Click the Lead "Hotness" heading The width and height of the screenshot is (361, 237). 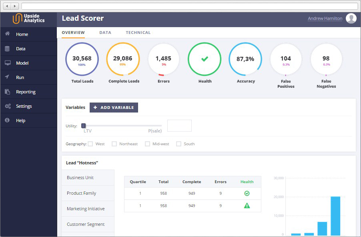pos(82,163)
